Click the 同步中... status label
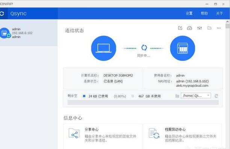Image resolution: width=230 pixels, height=149 pixels. [x=144, y=56]
